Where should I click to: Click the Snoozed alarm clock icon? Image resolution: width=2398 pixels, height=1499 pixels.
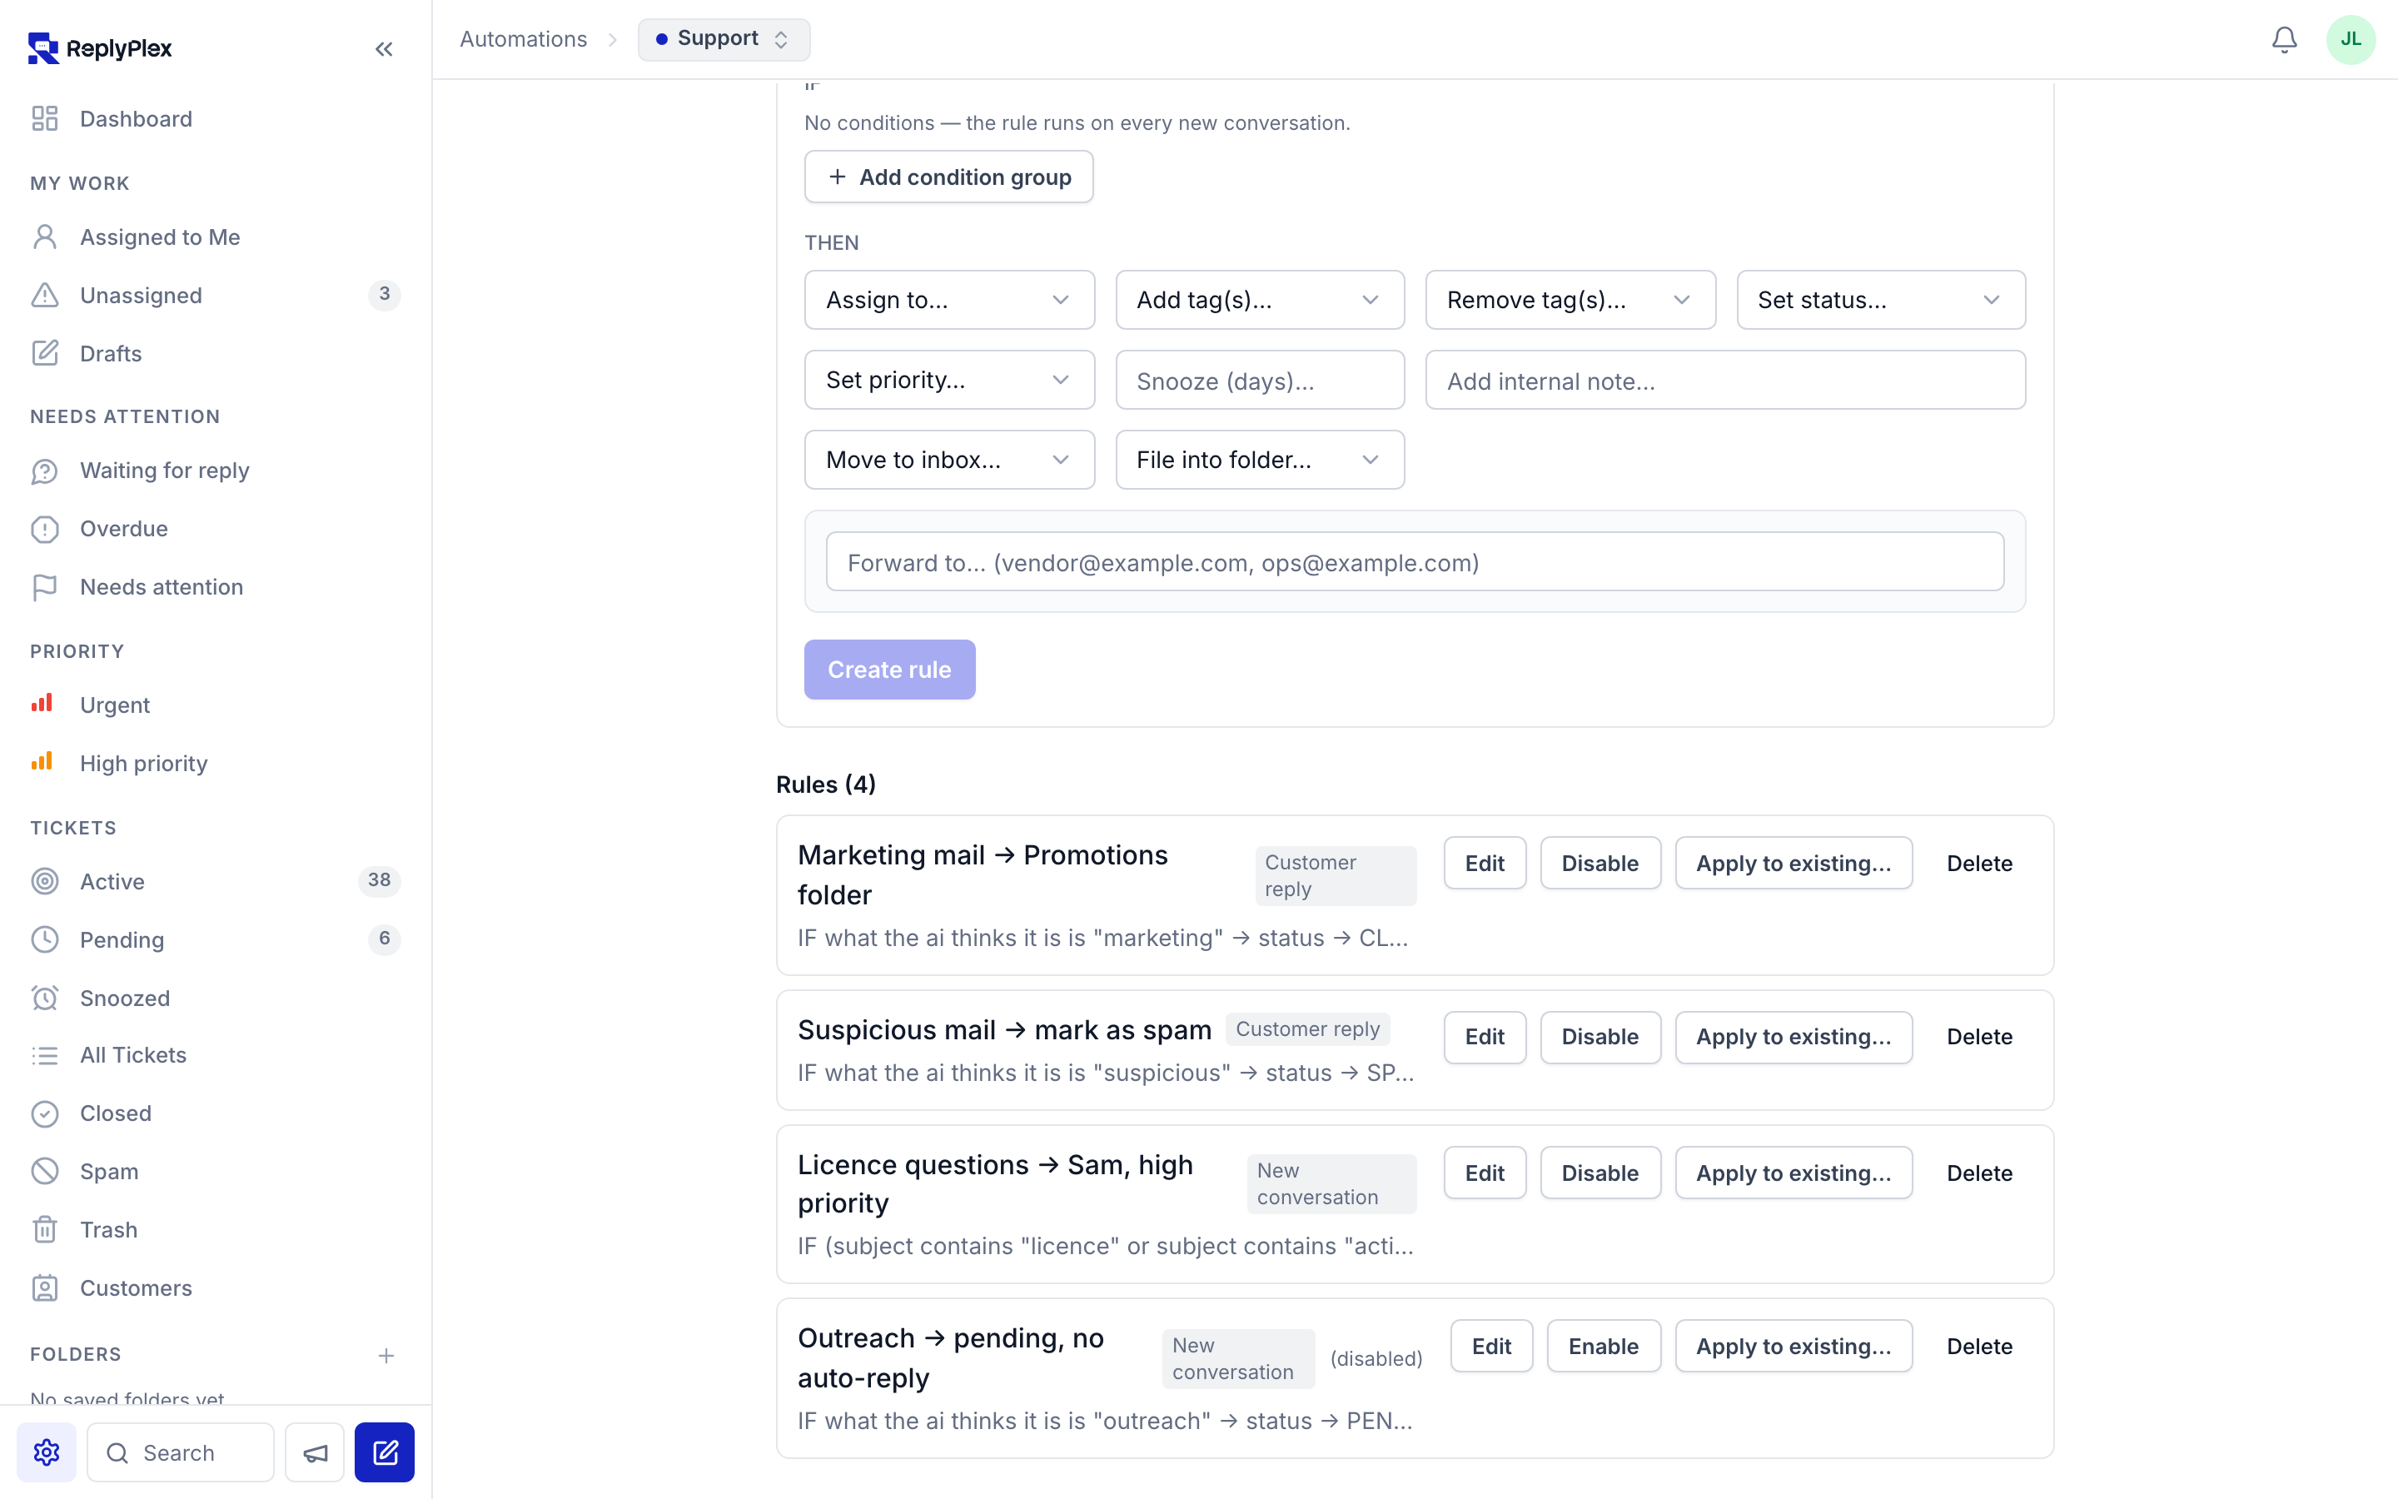pos(45,998)
